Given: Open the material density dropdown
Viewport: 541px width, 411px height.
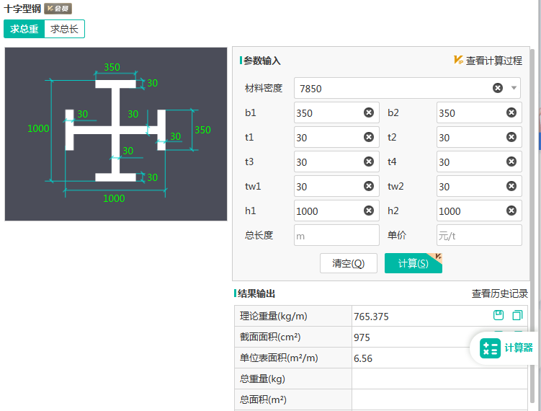Looking at the screenshot, I should click(514, 88).
